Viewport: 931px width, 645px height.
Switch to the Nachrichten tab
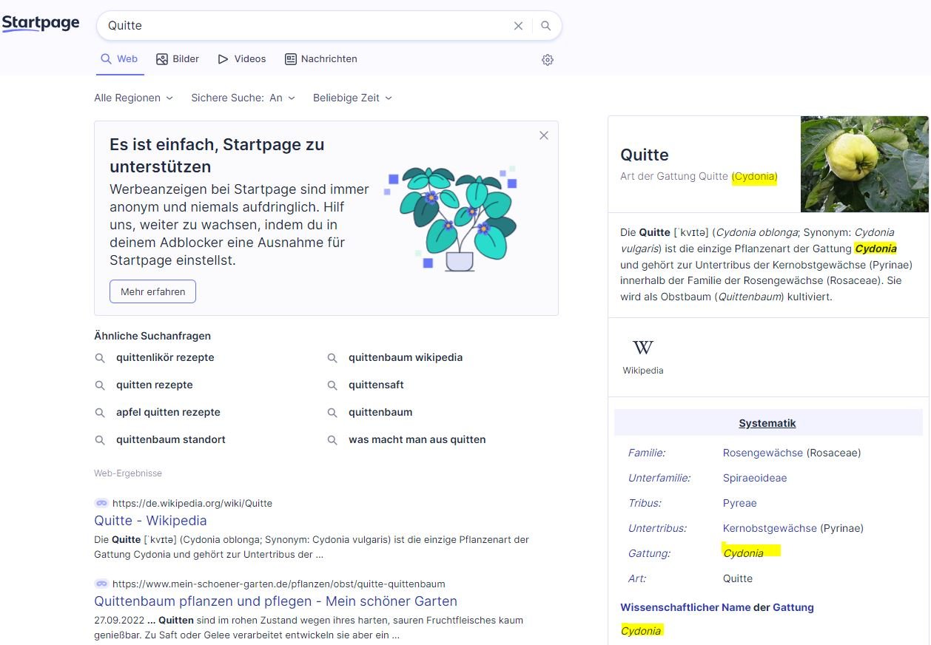tap(321, 59)
